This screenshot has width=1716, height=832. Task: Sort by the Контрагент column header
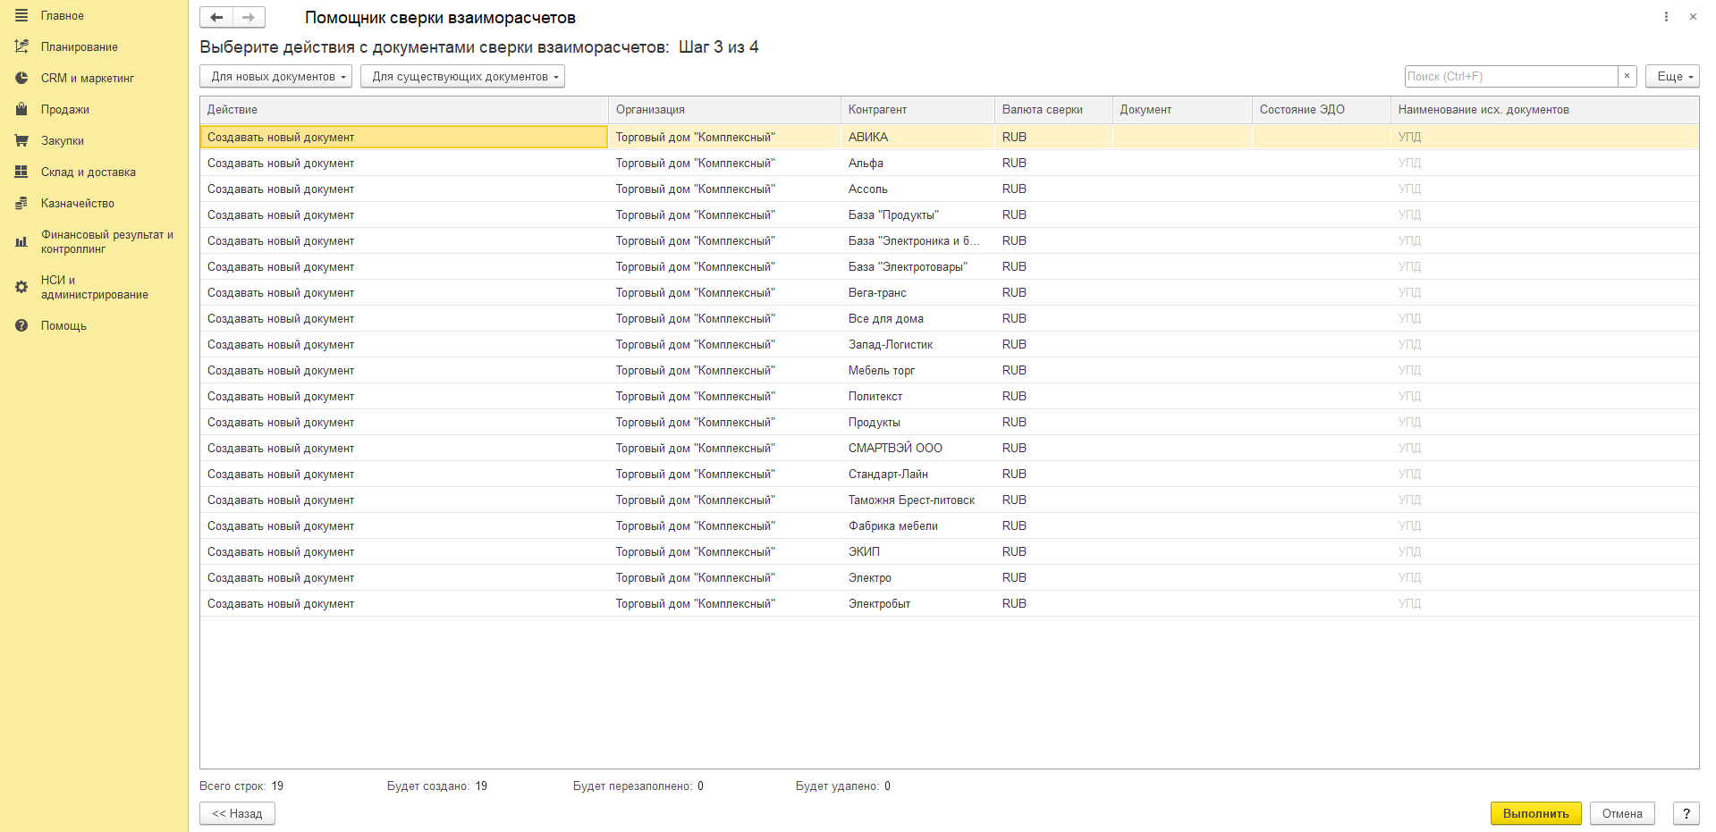(917, 109)
